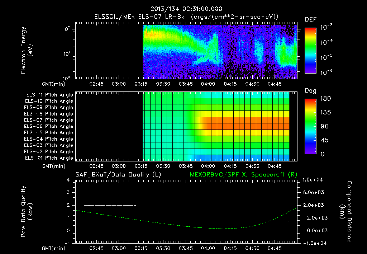Click the 2.0e+03 right axis value
Image resolution: width=367 pixels, height=254 pixels.
coord(313,205)
